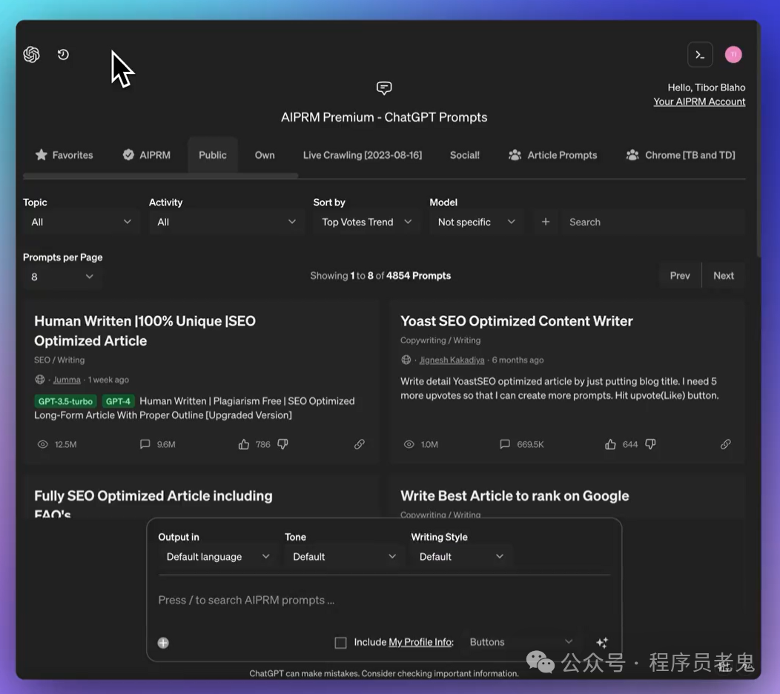Go to Next page of prompts
The height and width of the screenshot is (694, 780).
[724, 276]
